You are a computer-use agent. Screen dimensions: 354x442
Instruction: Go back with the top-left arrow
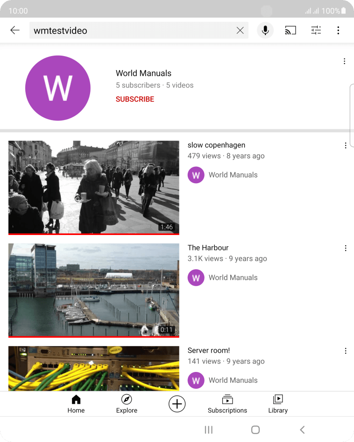(x=14, y=30)
